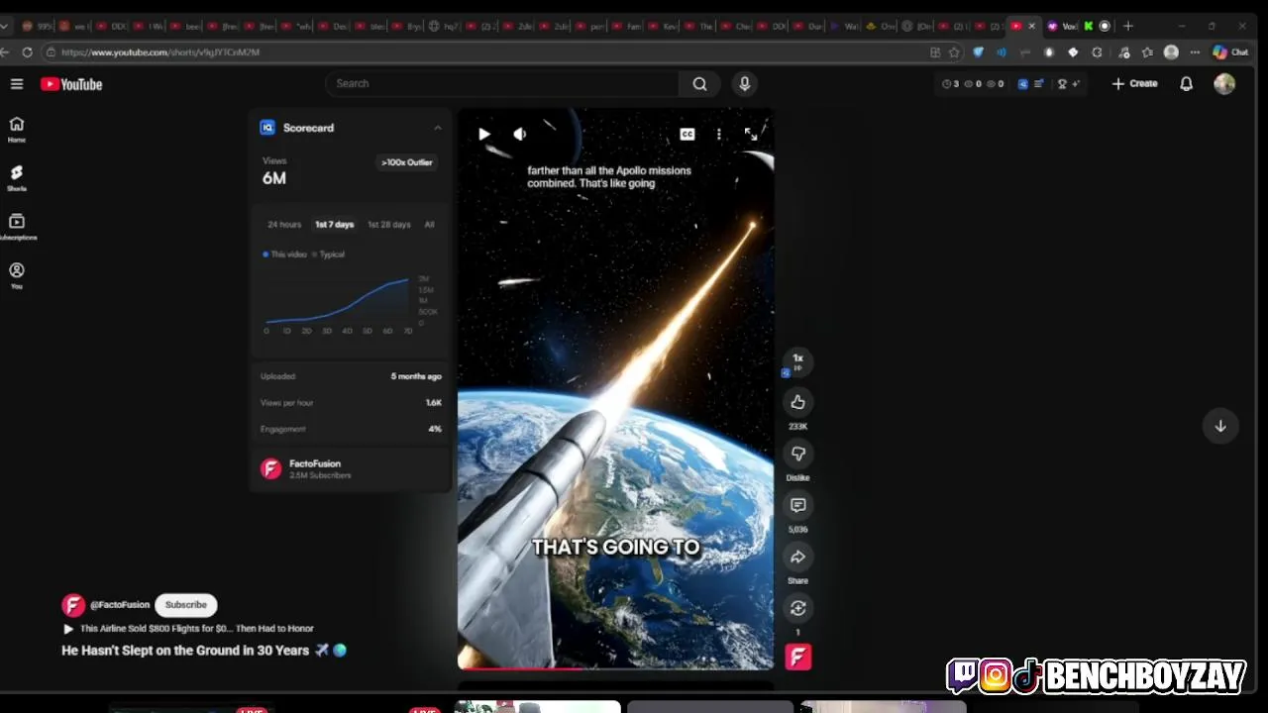This screenshot has height=713, width=1268.
Task: Click the remix icon below Share
Action: pyautogui.click(x=797, y=608)
